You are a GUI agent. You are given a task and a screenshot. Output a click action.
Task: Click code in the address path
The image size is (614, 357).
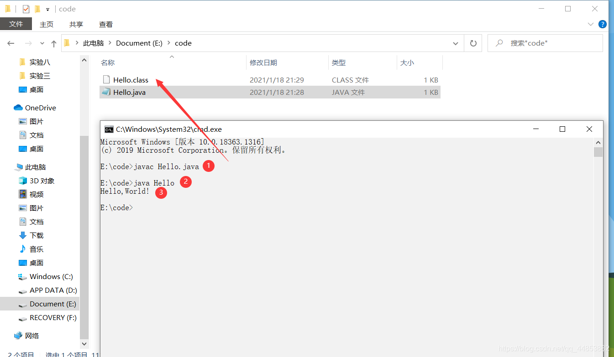(183, 43)
